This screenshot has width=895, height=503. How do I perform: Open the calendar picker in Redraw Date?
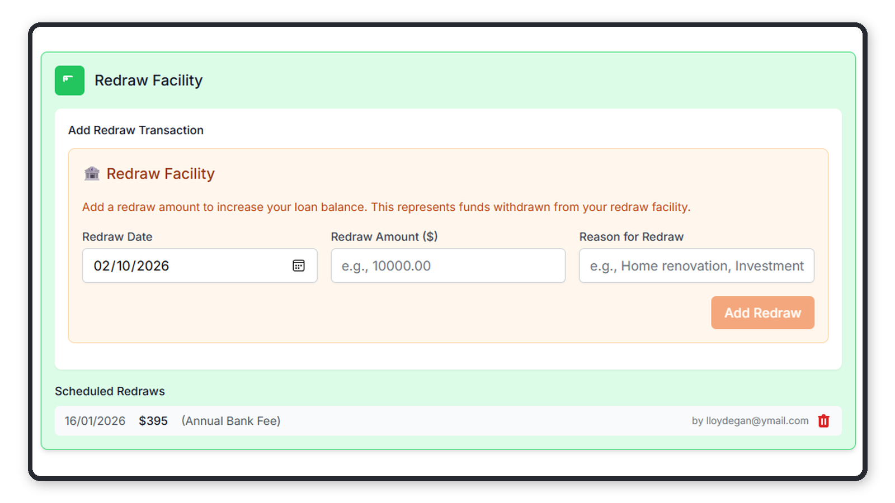click(299, 265)
